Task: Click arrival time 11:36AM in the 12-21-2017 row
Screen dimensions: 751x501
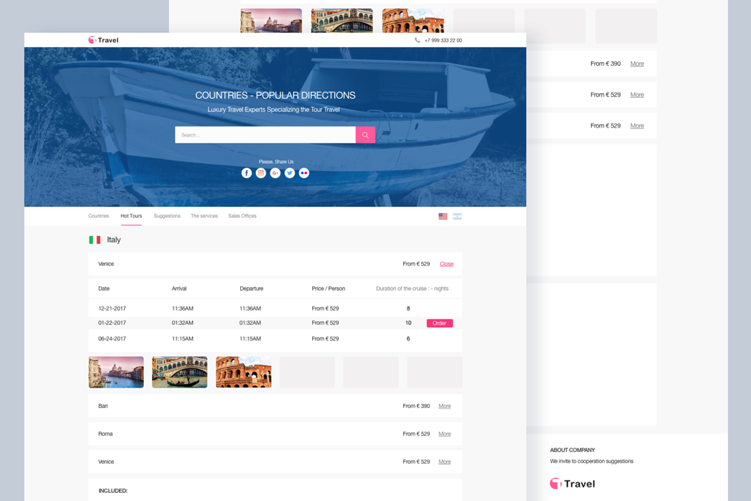Action: click(183, 309)
